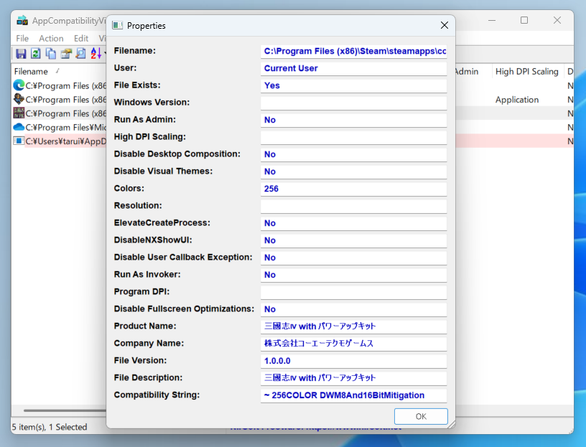Screen dimensions: 586x447
Task: Open the File menu
Action: 22,38
